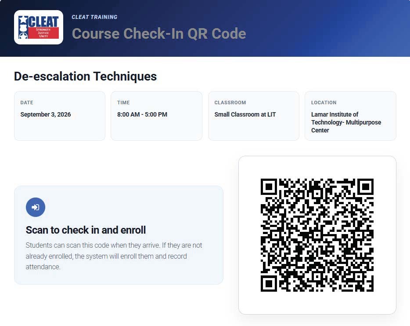Click the 'CLASSROOM' label

[x=230, y=103]
